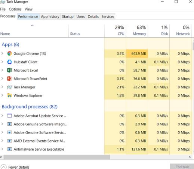The image size is (194, 169).
Task: Sort by the Name column header
Action: 34,31
